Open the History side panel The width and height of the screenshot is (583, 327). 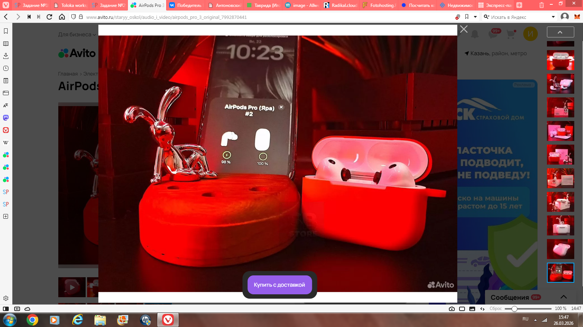(6, 68)
